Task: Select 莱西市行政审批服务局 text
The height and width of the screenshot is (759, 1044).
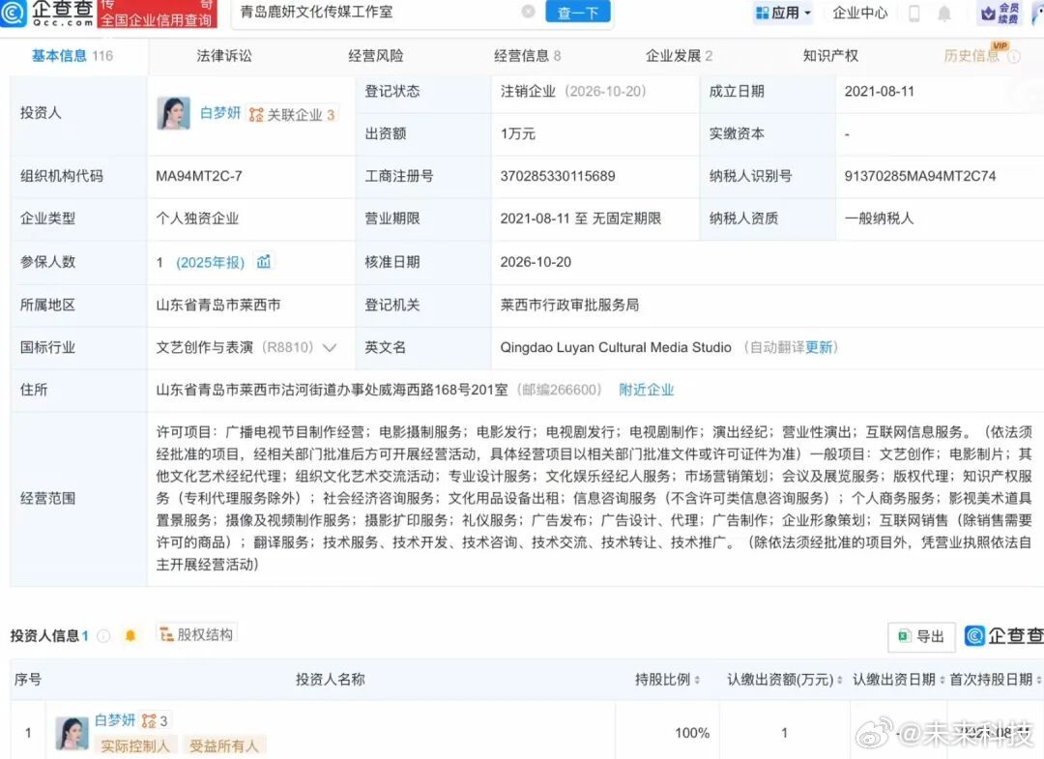Action: [569, 305]
